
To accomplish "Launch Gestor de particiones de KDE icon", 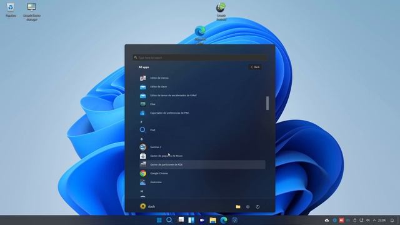I will [143, 164].
